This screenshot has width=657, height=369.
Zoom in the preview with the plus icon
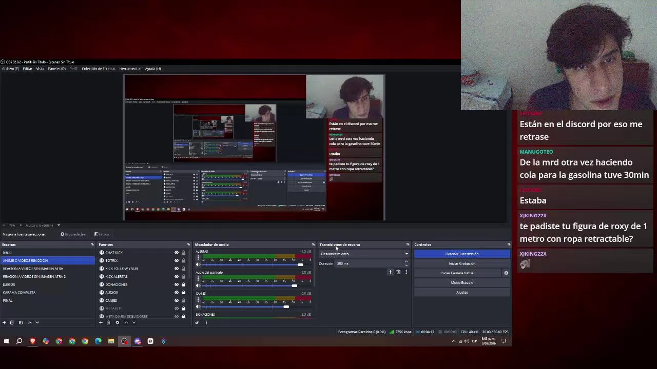point(21,225)
